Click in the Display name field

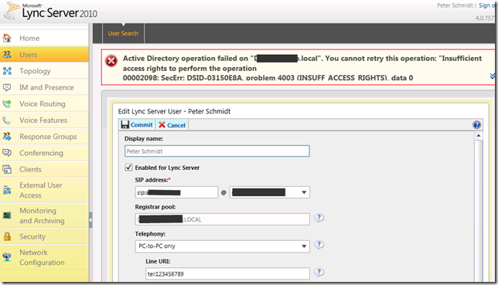217,151
